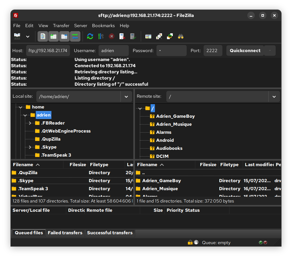This screenshot has width=292, height=258.
Task: Select Adrien_GameBoy in the remote tree
Action: click(175, 116)
